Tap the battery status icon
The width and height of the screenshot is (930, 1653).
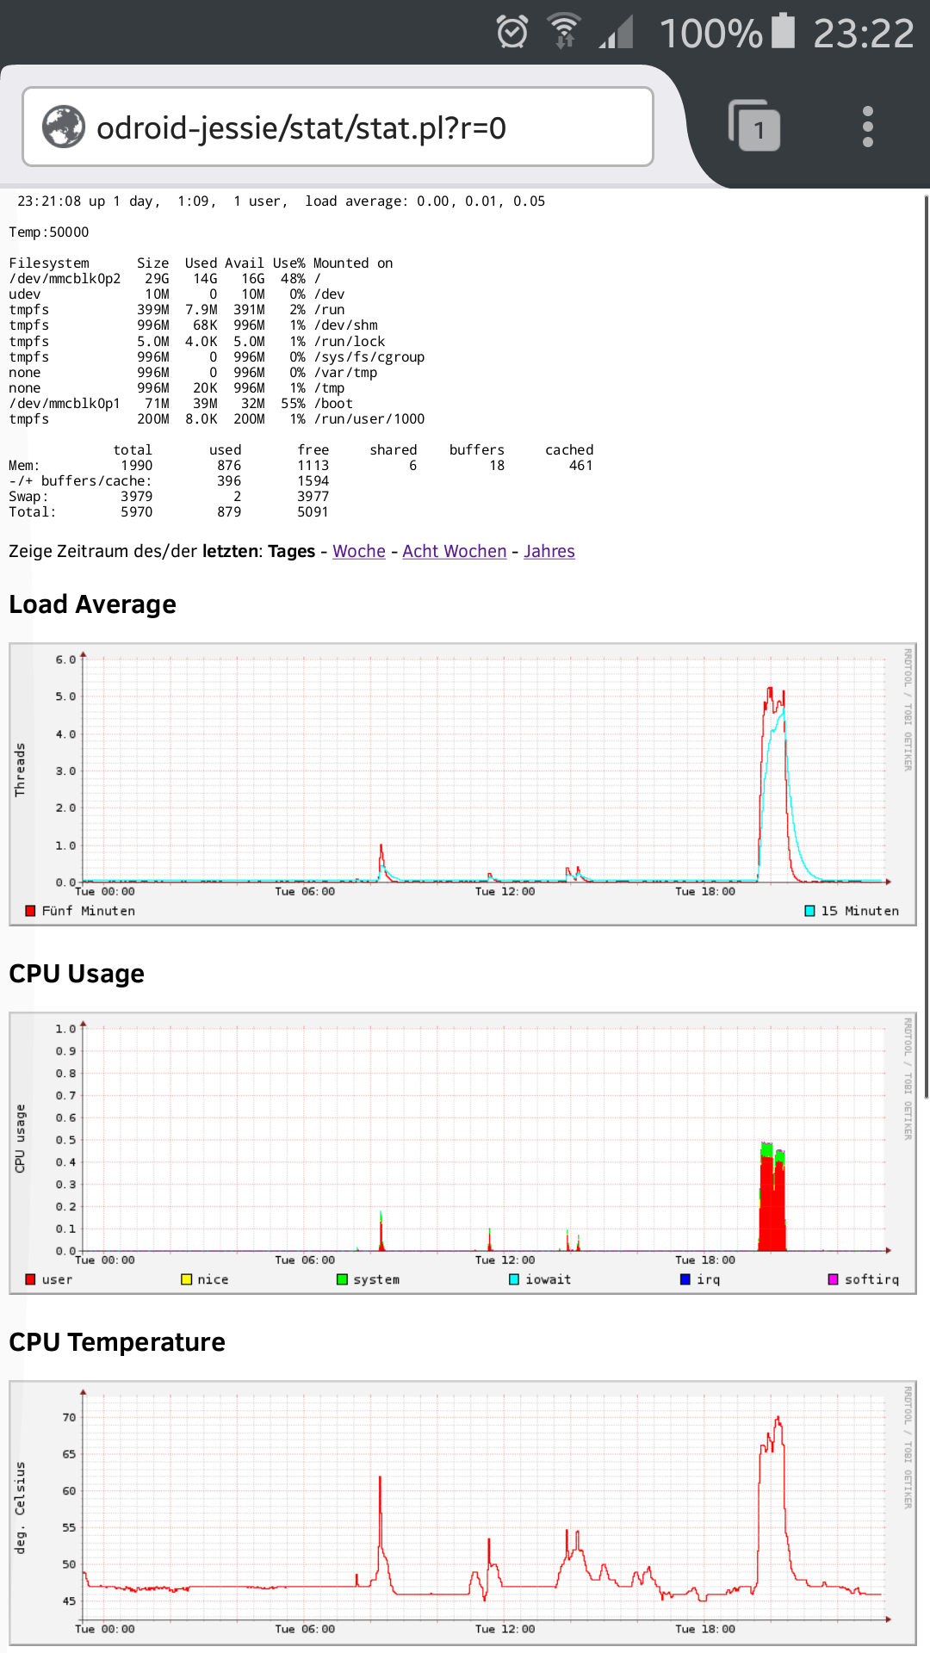point(783,31)
